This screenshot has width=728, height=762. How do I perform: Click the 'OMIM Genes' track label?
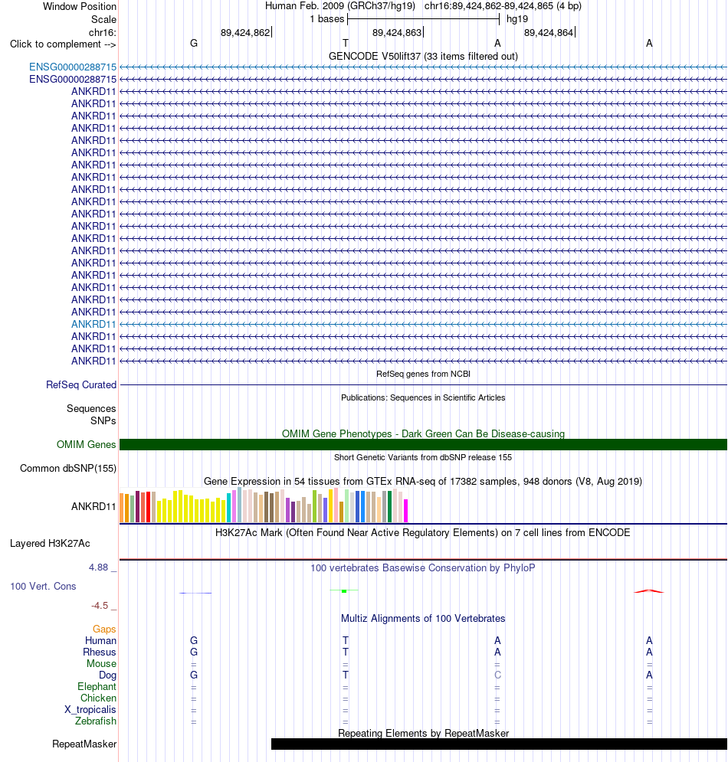[86, 445]
